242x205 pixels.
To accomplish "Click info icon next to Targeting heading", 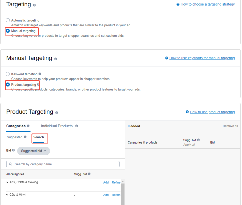I will click(x=34, y=5).
